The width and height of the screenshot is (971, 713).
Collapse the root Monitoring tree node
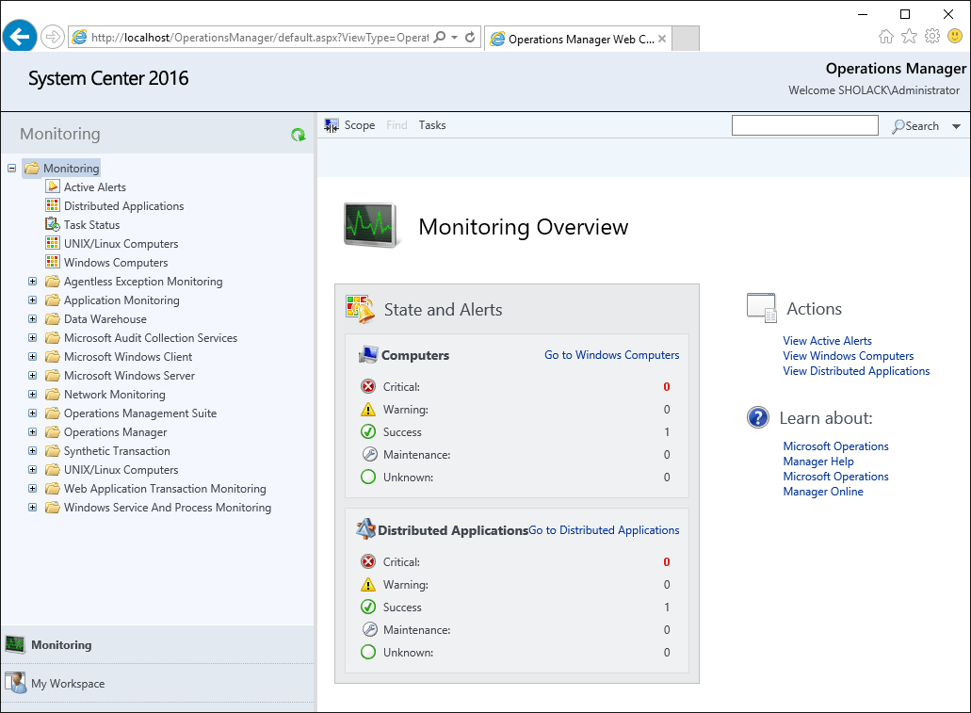pos(11,168)
